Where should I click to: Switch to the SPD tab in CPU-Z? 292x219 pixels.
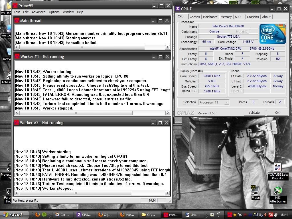coord(238,17)
